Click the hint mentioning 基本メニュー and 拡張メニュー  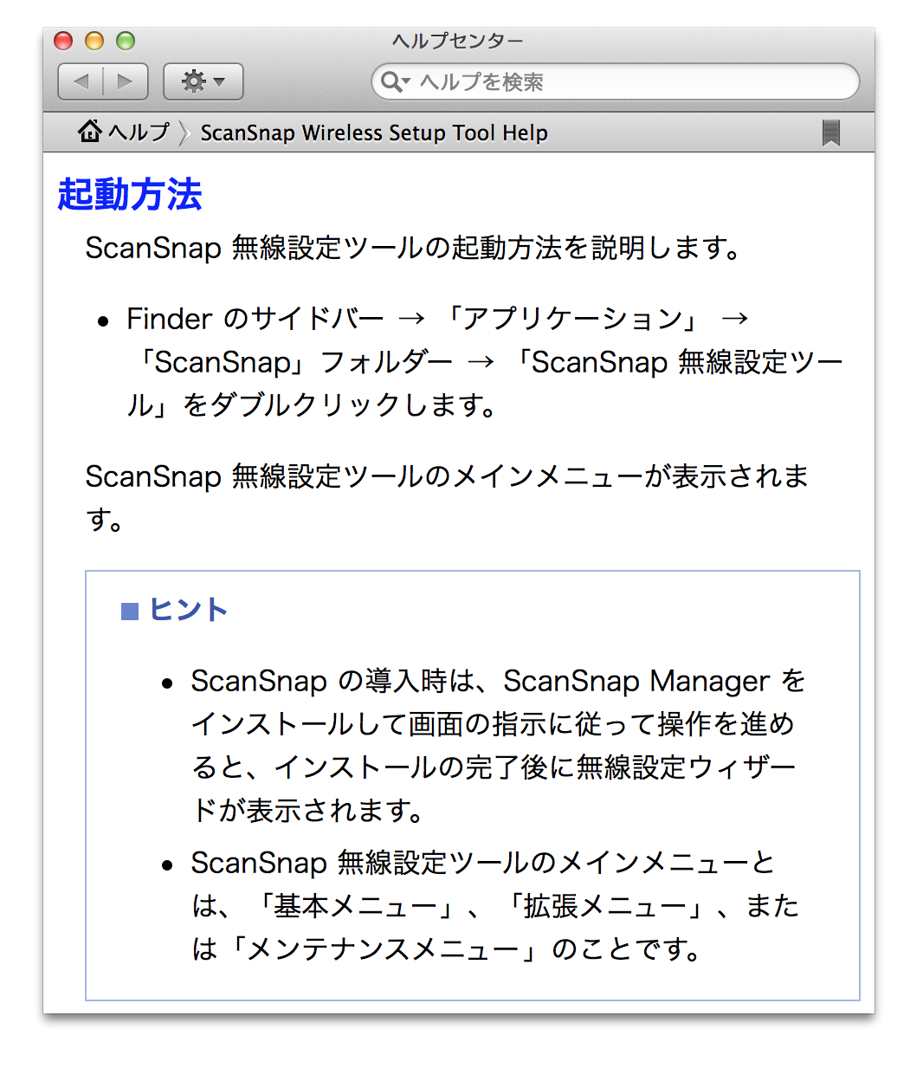(495, 905)
